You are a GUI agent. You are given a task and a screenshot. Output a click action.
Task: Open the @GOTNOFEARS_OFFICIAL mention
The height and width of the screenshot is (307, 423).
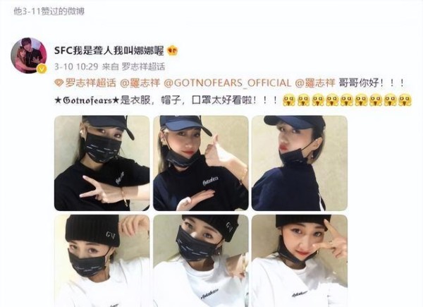(x=228, y=83)
